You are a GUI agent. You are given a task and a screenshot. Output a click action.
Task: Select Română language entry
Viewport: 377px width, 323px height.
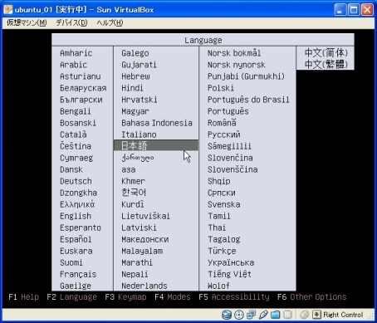coord(222,123)
